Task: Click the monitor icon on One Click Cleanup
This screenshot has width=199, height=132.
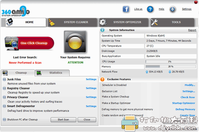Action: pyautogui.click(x=11, y=44)
